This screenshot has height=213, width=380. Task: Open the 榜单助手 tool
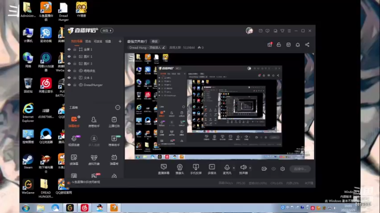pos(114,141)
